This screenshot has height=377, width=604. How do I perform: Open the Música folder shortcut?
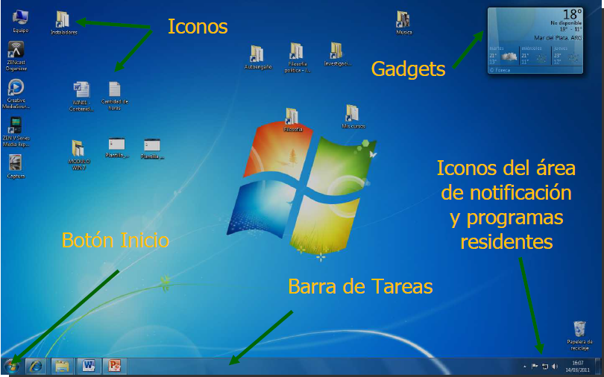pyautogui.click(x=403, y=19)
